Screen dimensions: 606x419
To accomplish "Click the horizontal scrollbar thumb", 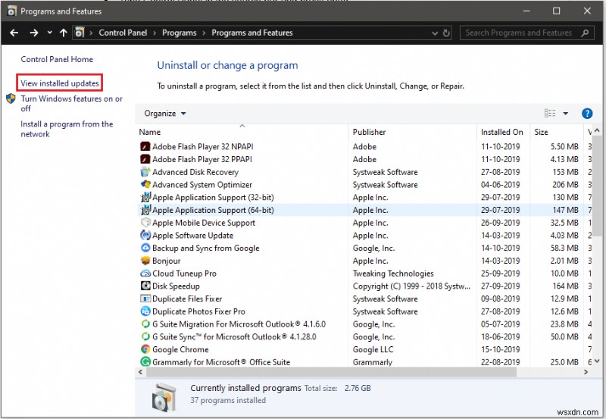I will [331, 372].
